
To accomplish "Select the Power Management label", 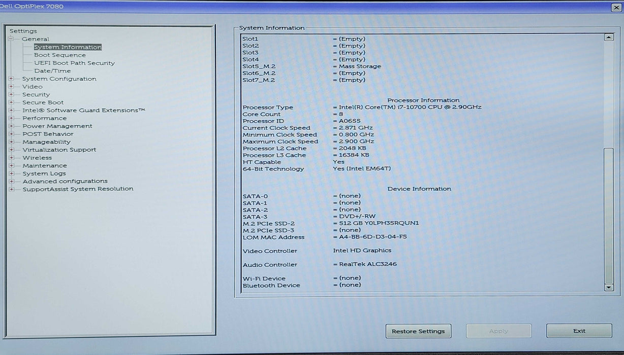I will (57, 126).
